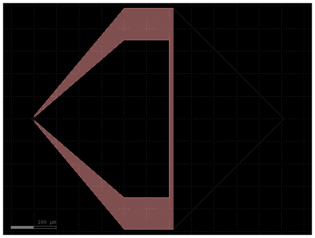This screenshot has width=315, height=238.
Task: Click the solid gray scale bar segment
Action: 22,227
